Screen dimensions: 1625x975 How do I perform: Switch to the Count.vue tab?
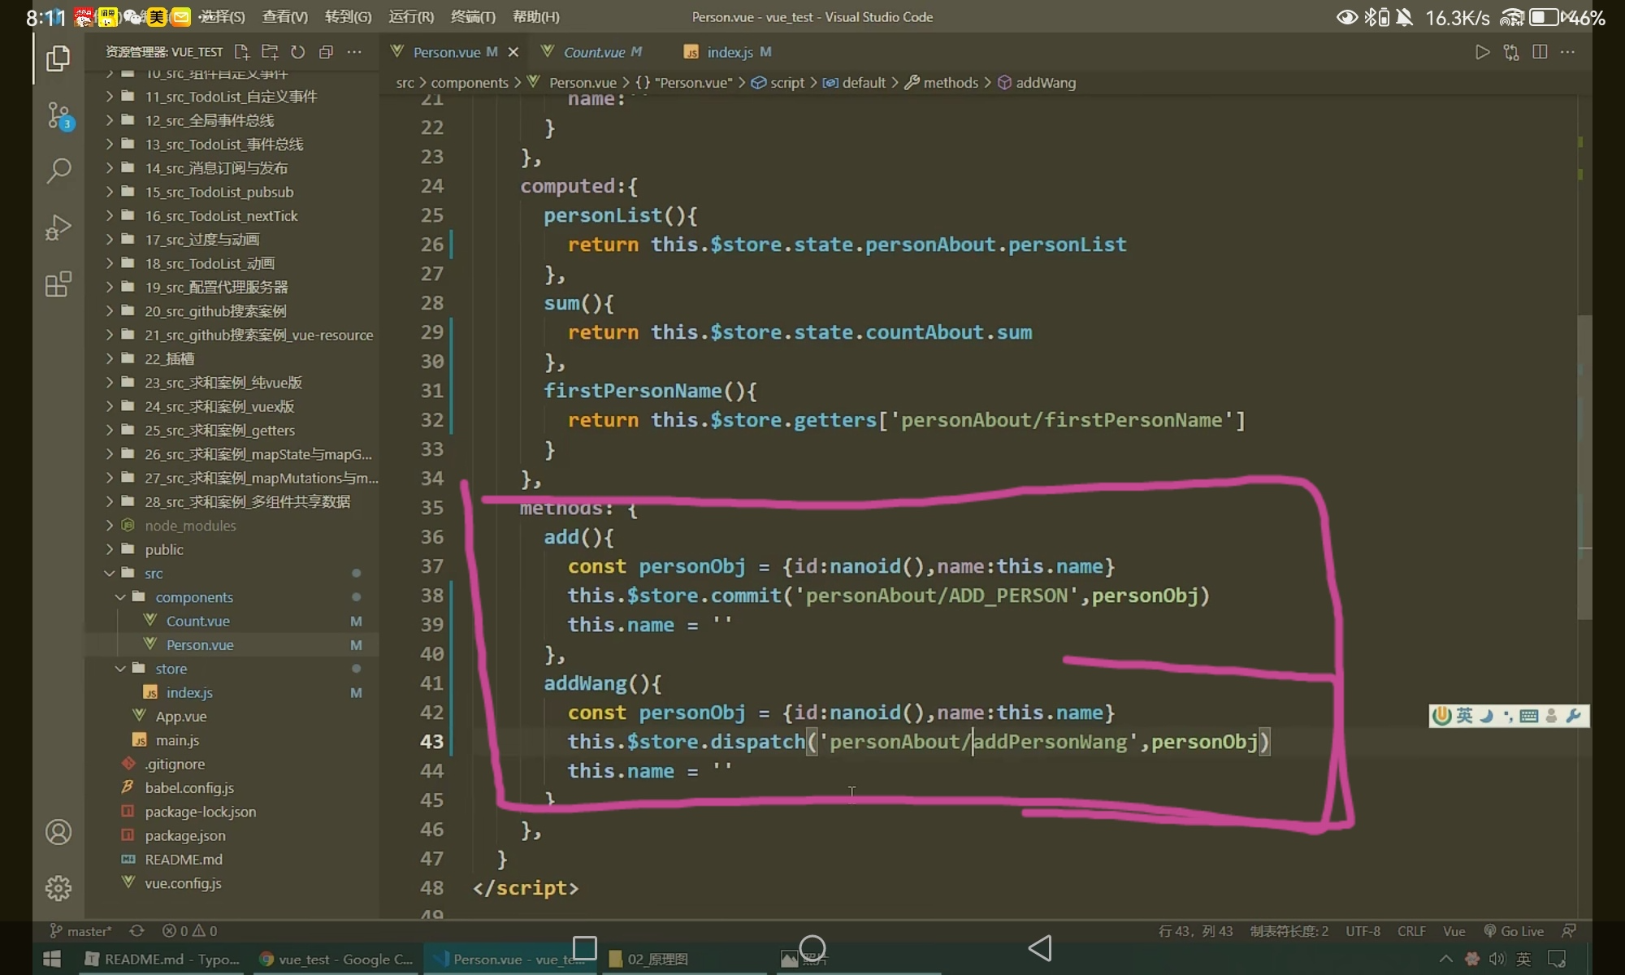594,52
